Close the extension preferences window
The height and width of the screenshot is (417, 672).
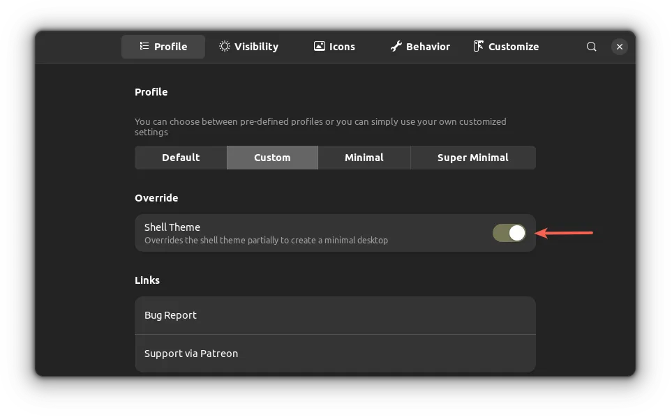[619, 47]
